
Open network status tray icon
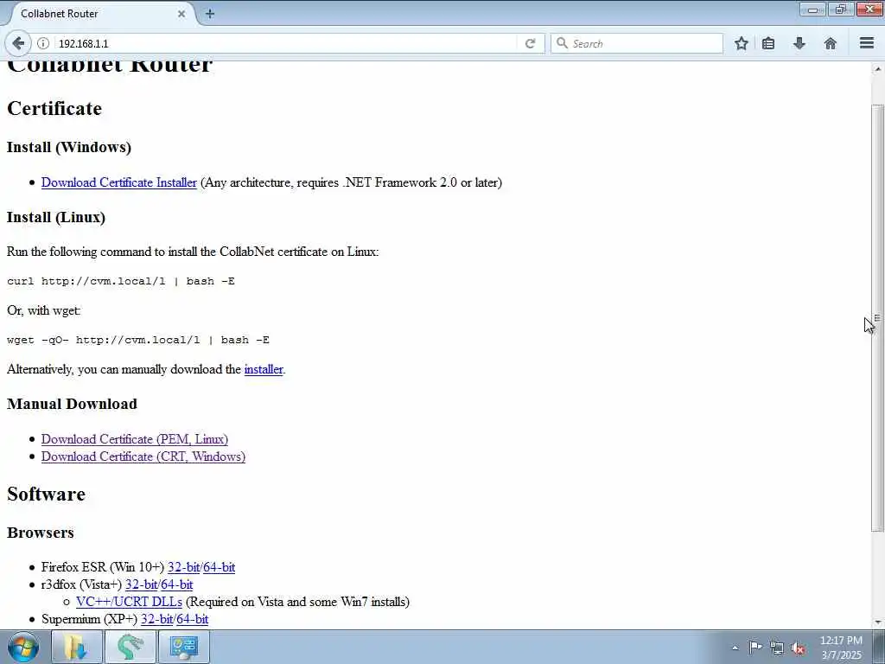(x=777, y=648)
